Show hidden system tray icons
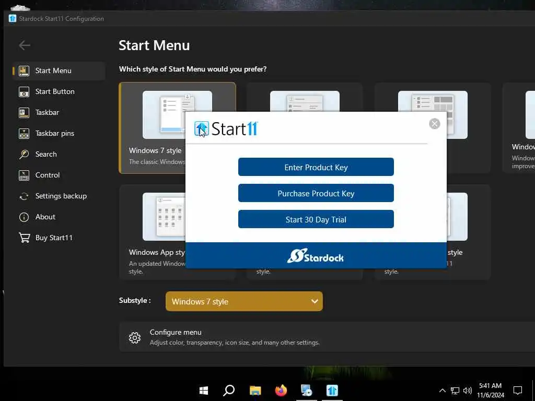The height and width of the screenshot is (401, 535). pyautogui.click(x=442, y=391)
